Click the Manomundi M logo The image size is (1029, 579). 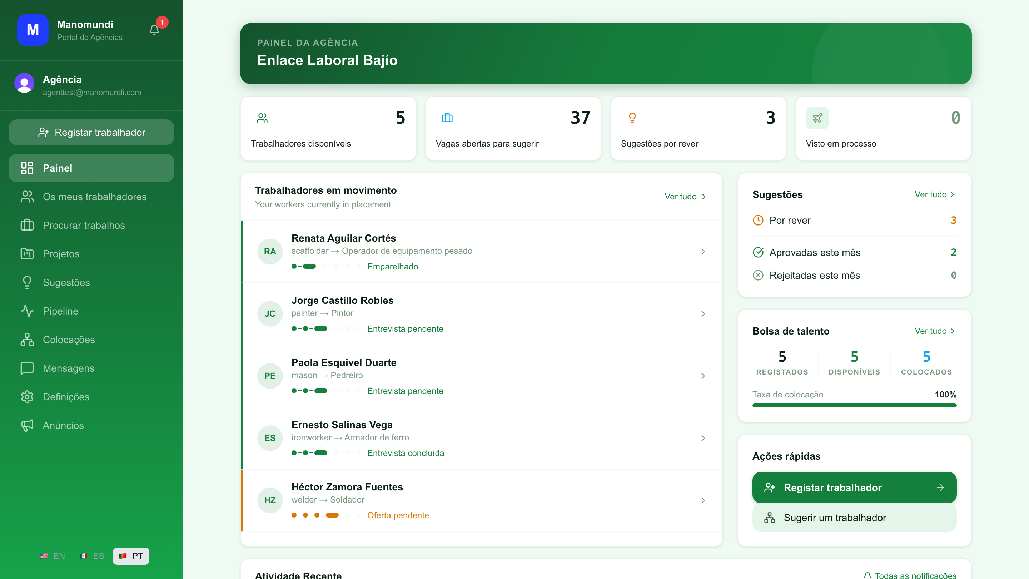point(33,30)
